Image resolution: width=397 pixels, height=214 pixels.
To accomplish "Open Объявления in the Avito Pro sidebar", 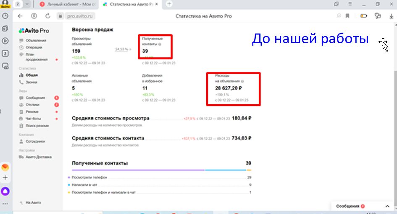I will (x=36, y=40).
